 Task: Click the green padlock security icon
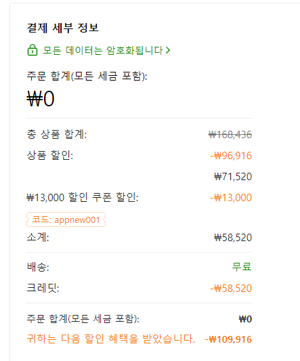33,50
